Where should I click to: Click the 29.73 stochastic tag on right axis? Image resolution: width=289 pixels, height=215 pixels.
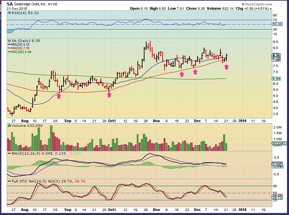[277, 198]
